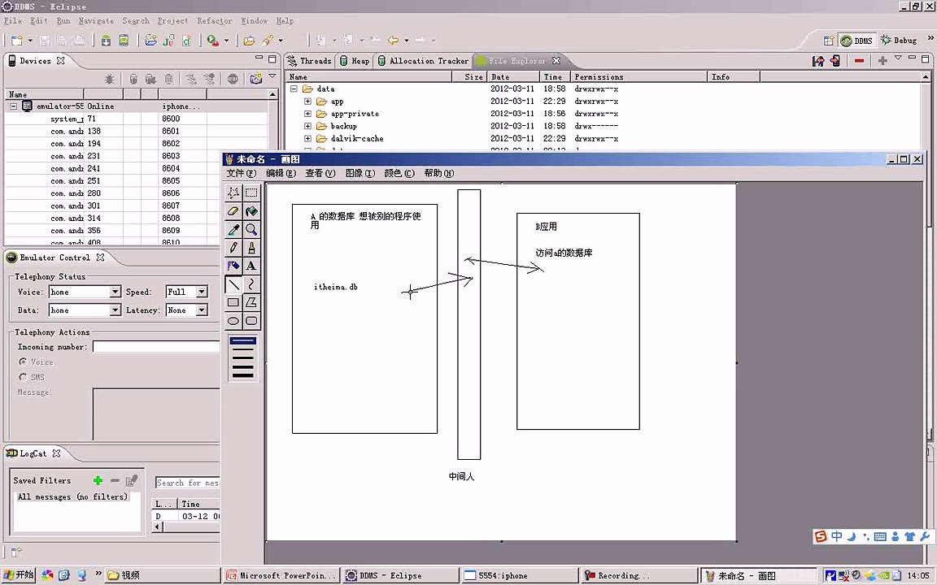Collapse the emulator device tree node
This screenshot has width=937, height=585.
click(14, 106)
